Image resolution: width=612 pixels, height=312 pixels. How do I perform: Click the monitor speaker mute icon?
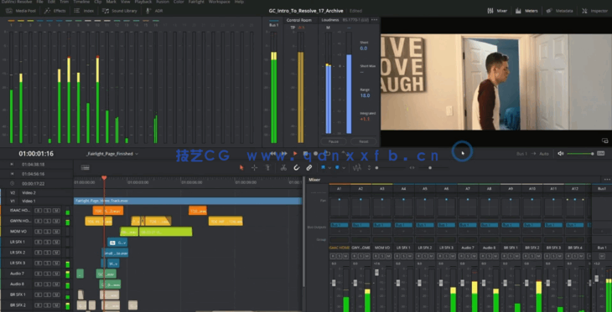coord(561,153)
